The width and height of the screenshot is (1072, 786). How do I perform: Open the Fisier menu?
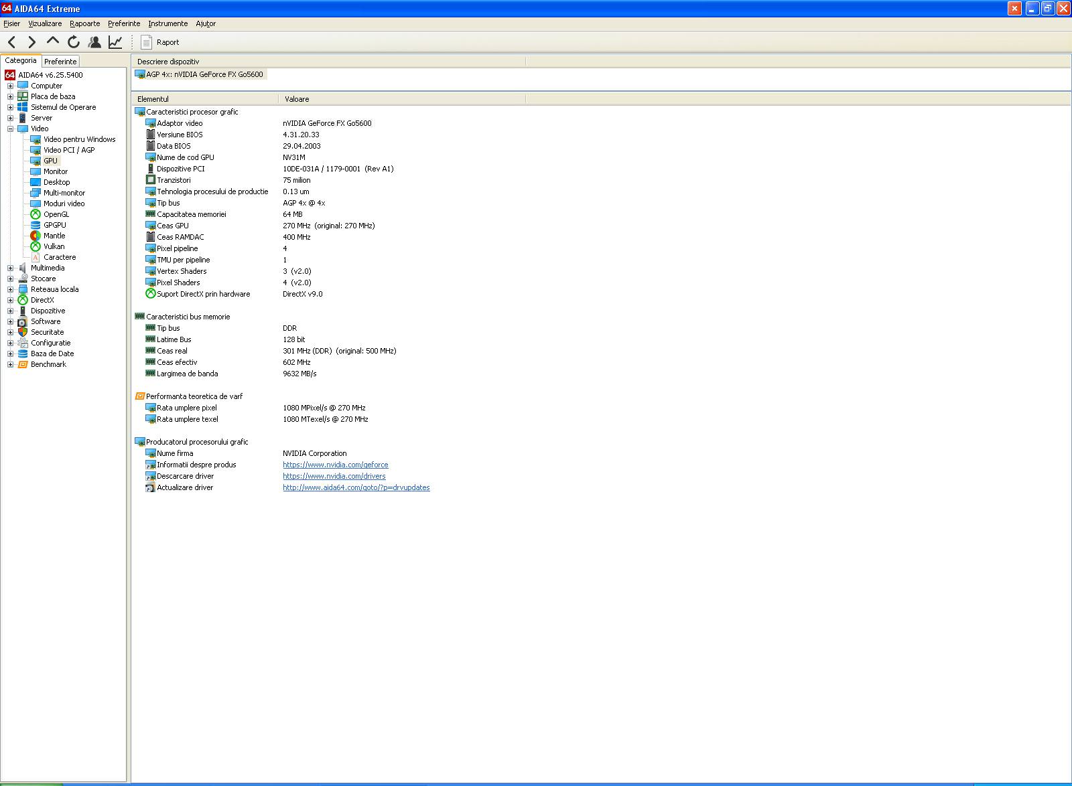click(x=11, y=23)
